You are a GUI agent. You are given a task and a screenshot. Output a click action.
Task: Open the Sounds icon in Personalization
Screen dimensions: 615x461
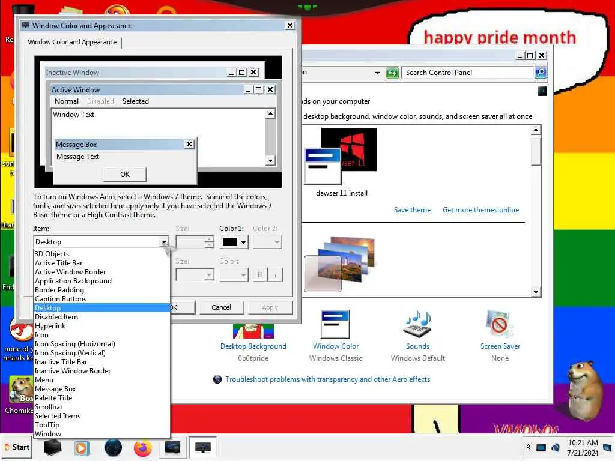pos(417,325)
